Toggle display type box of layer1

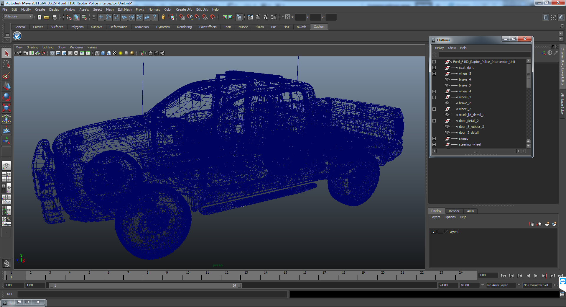point(440,232)
